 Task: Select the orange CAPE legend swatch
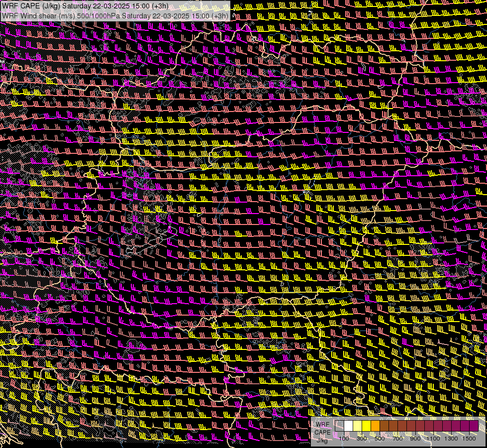(375, 426)
